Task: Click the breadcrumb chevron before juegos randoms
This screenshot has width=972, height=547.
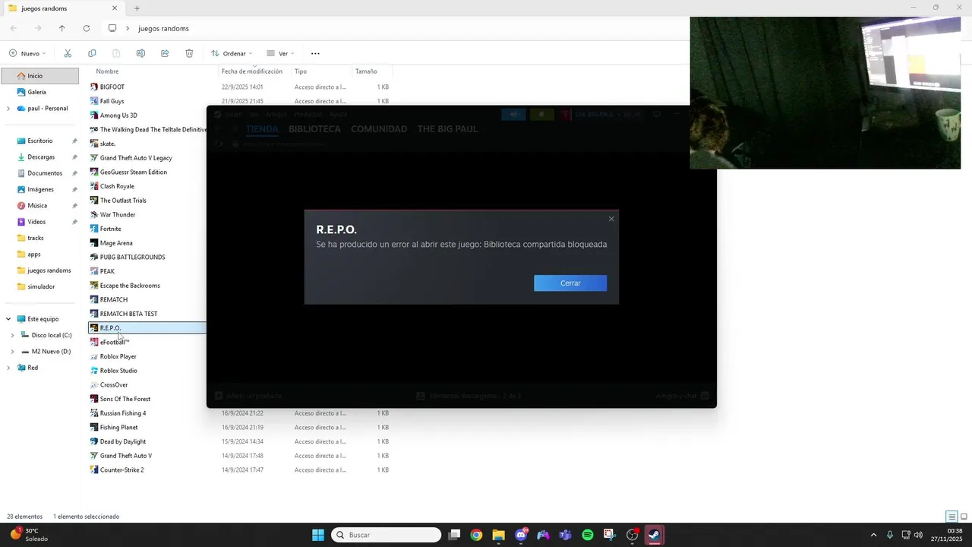Action: pos(128,28)
